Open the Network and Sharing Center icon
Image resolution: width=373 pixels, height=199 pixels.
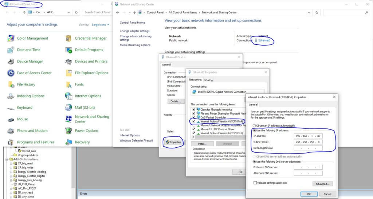tap(69, 119)
